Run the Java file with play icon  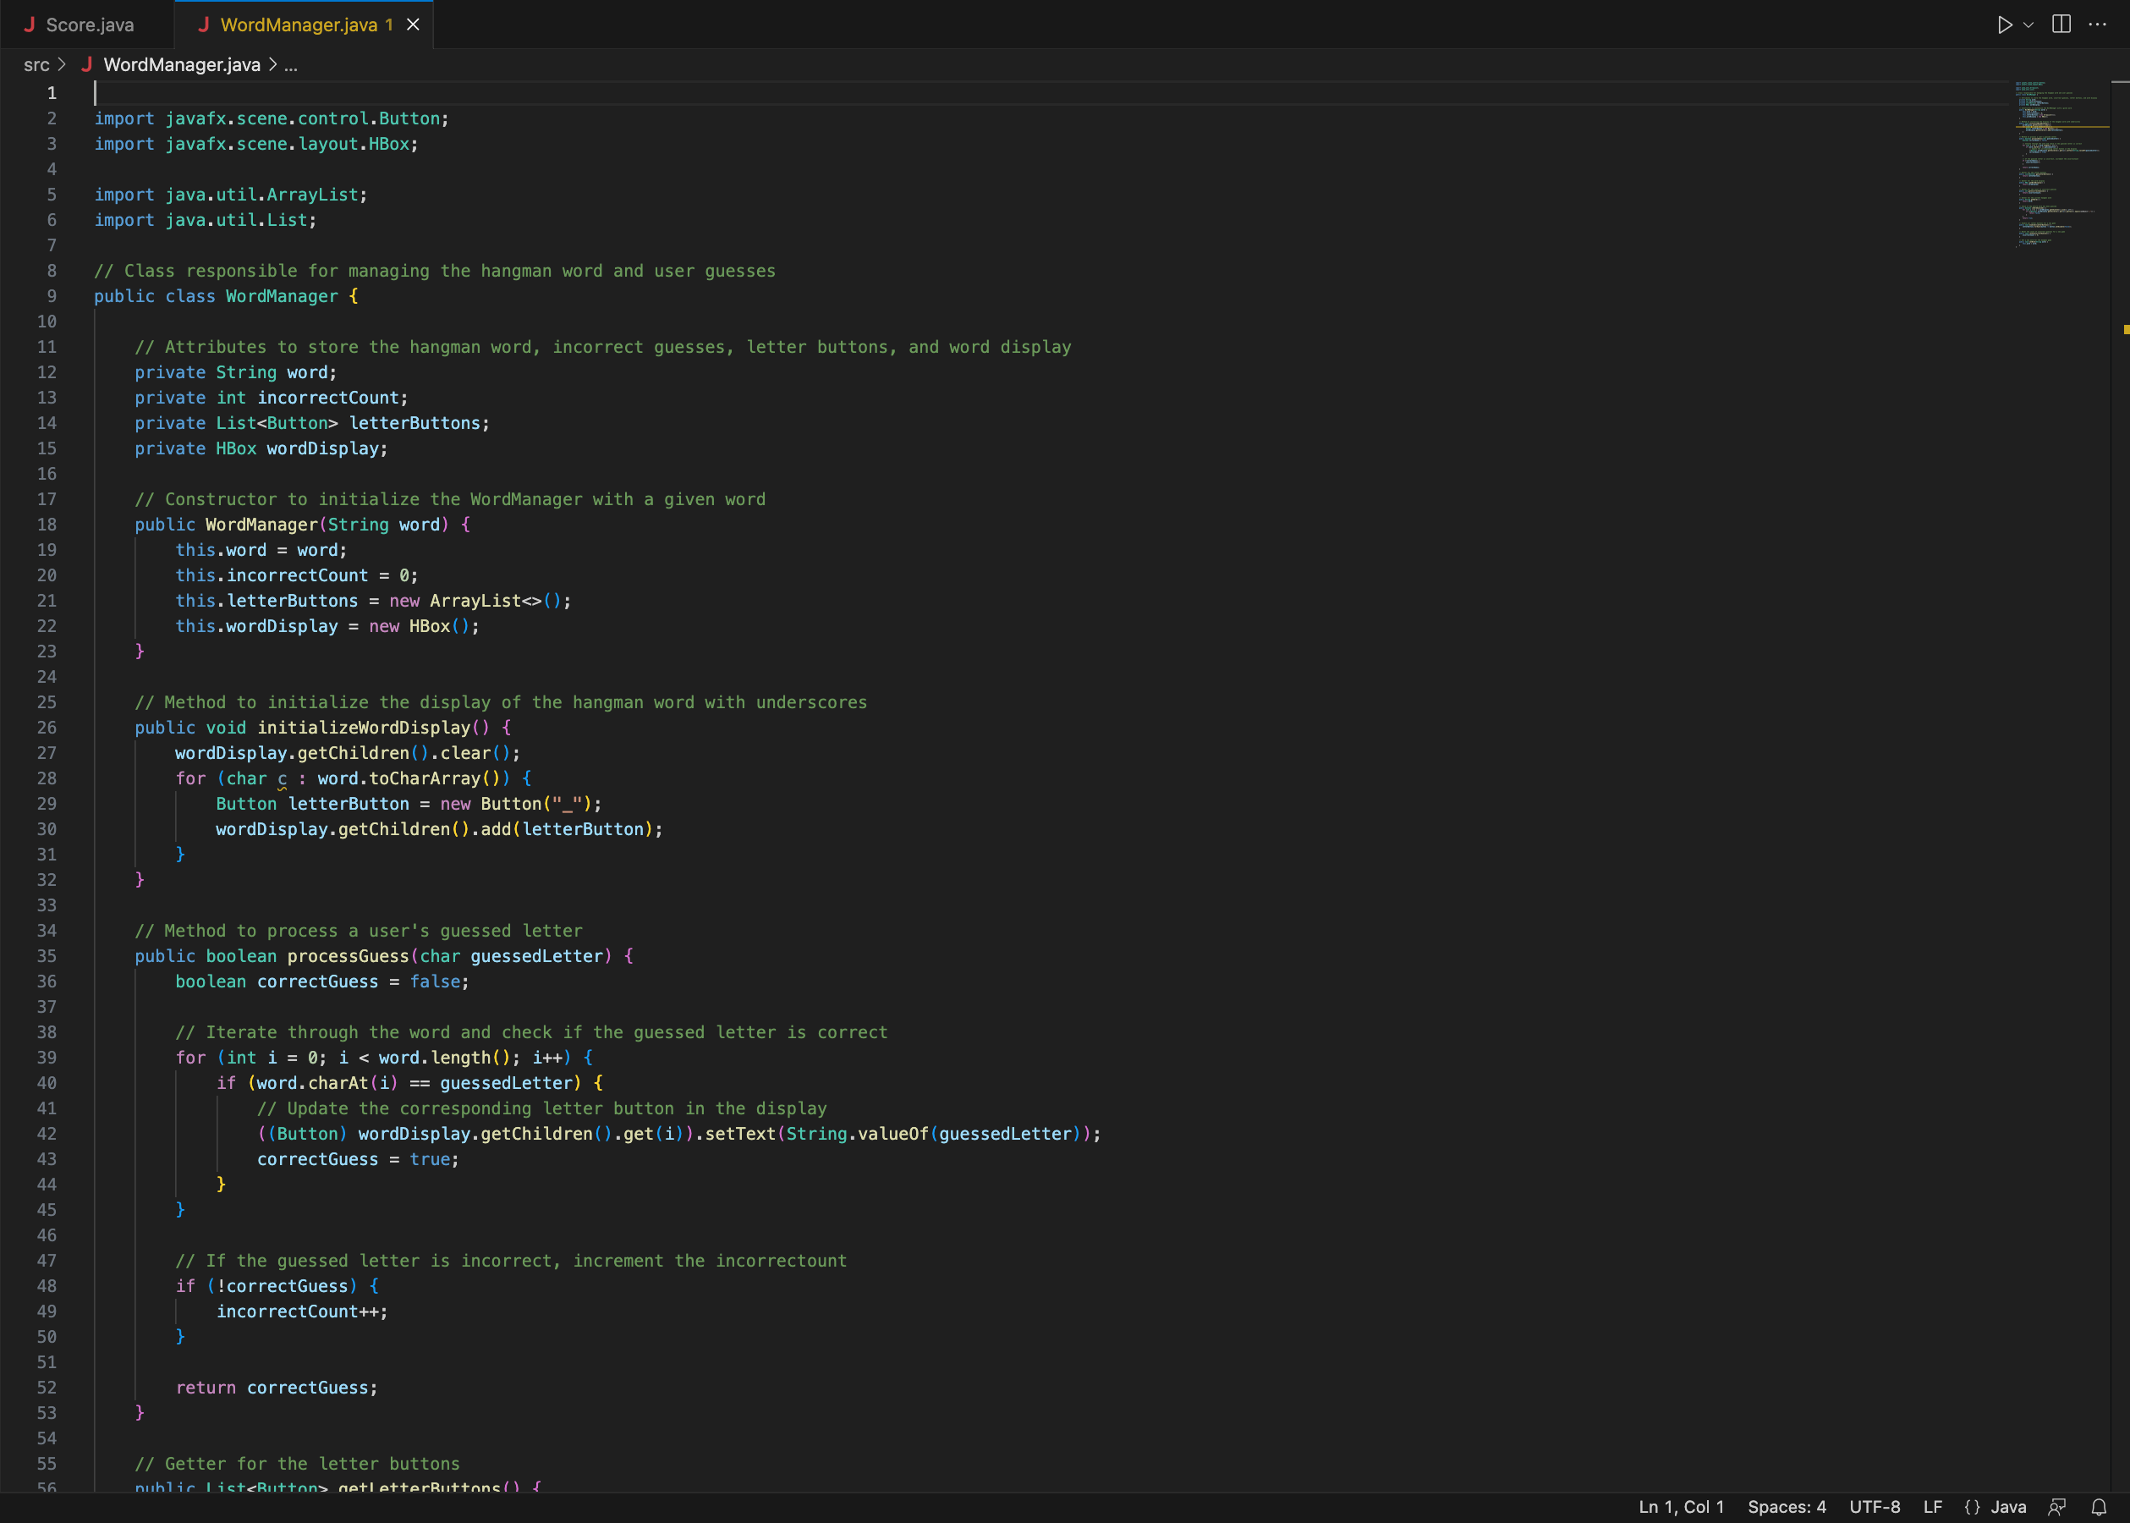point(2004,25)
